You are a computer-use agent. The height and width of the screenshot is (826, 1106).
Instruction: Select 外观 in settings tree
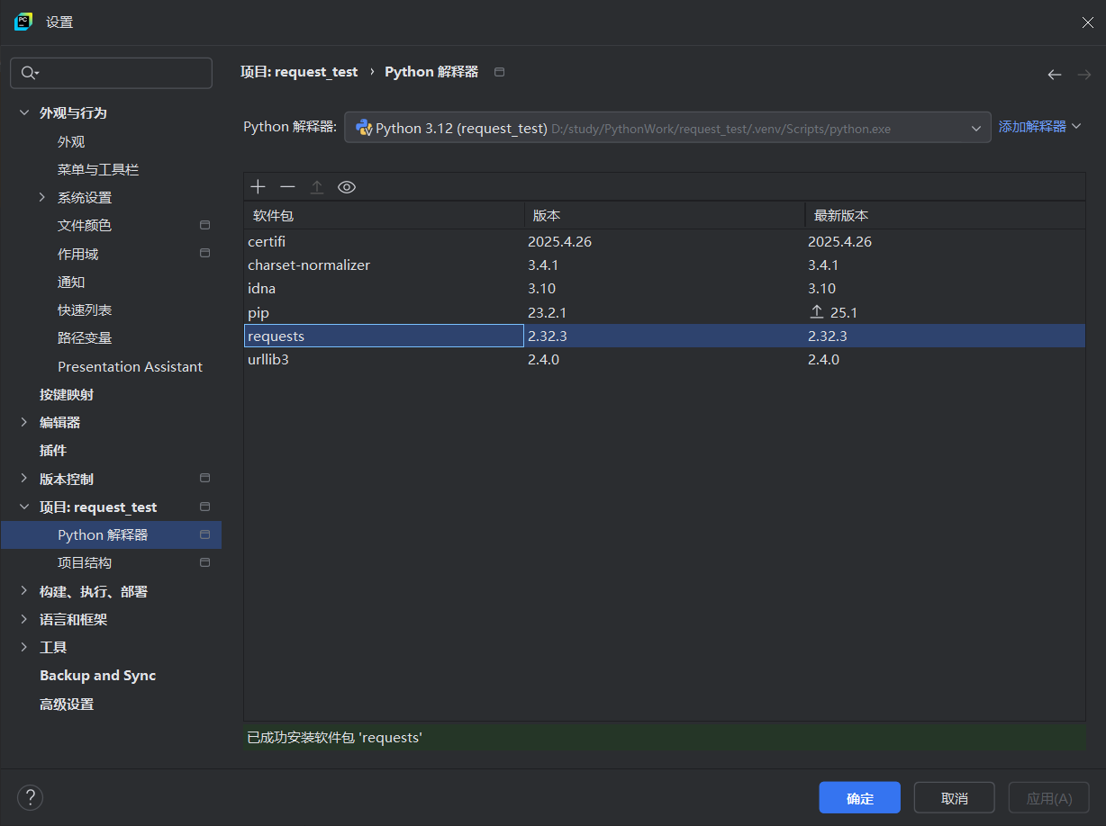tap(71, 141)
